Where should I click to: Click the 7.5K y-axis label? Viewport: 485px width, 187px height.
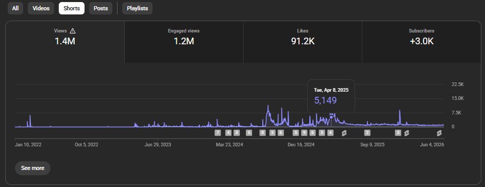[x=456, y=113]
